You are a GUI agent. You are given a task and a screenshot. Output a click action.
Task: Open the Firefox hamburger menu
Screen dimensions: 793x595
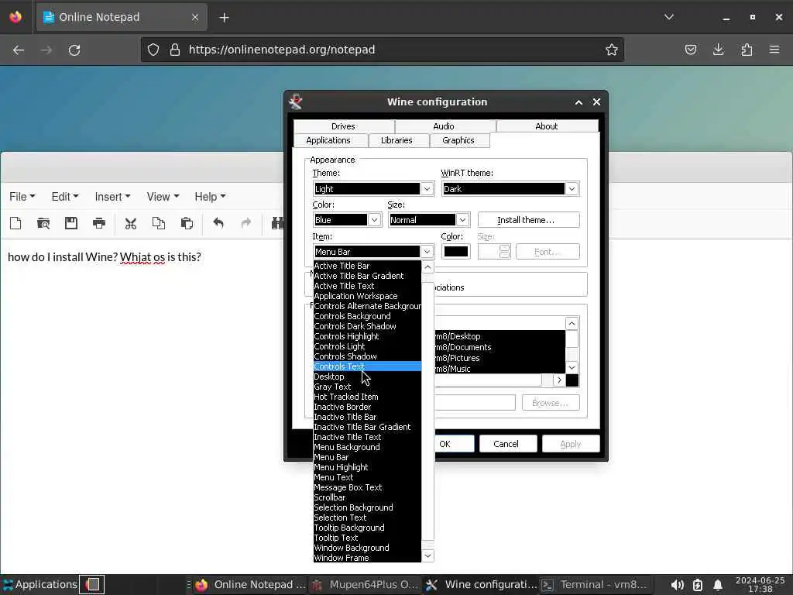774,50
